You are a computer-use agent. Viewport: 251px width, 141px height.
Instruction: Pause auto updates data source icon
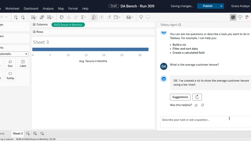[23, 17]
